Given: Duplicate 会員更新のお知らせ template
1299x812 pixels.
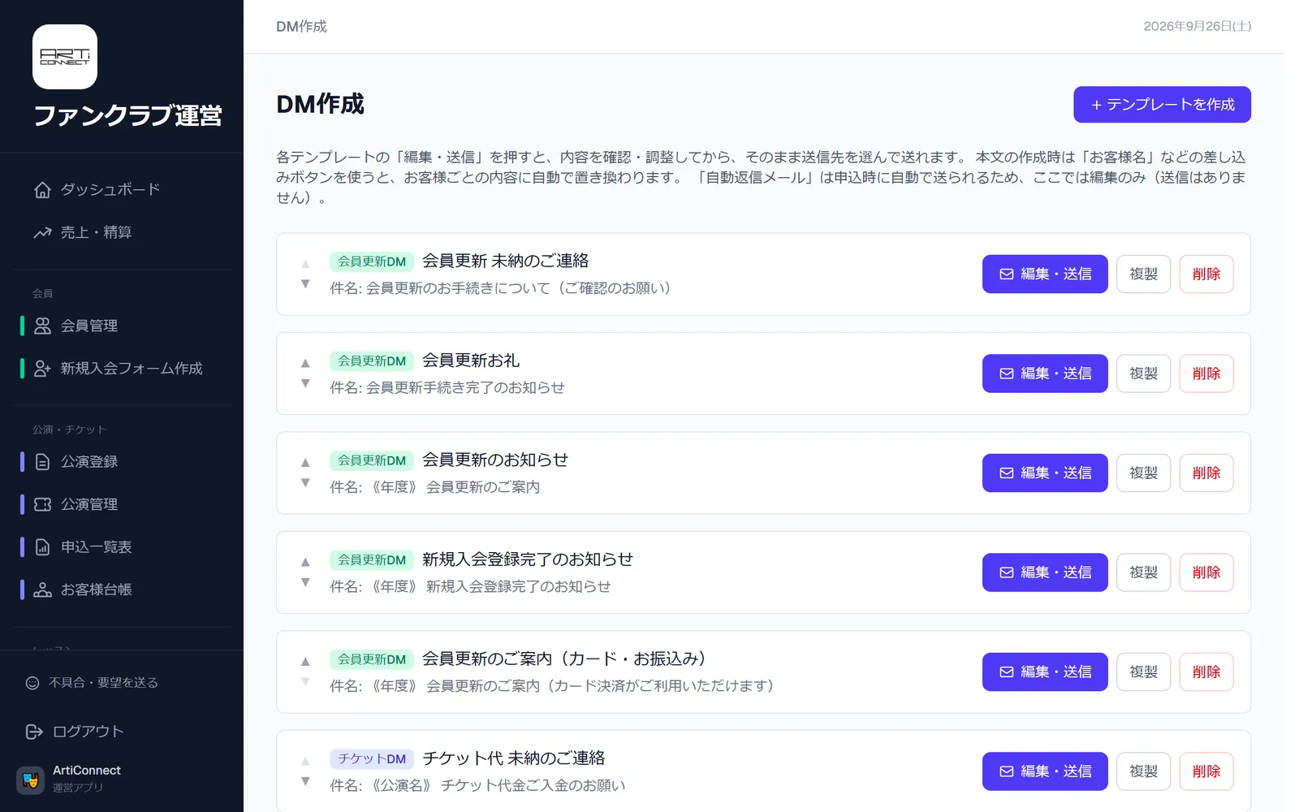Looking at the screenshot, I should [x=1143, y=473].
